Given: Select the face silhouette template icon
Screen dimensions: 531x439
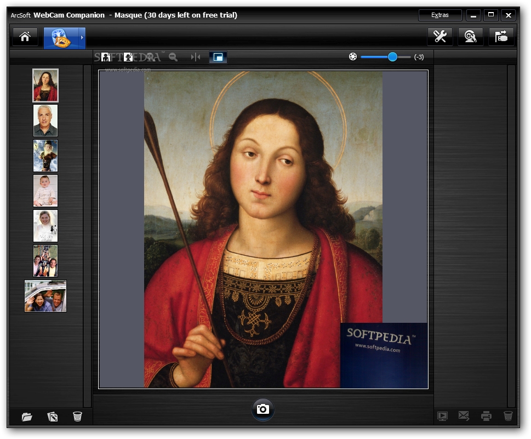Looking at the screenshot, I should pos(128,57).
